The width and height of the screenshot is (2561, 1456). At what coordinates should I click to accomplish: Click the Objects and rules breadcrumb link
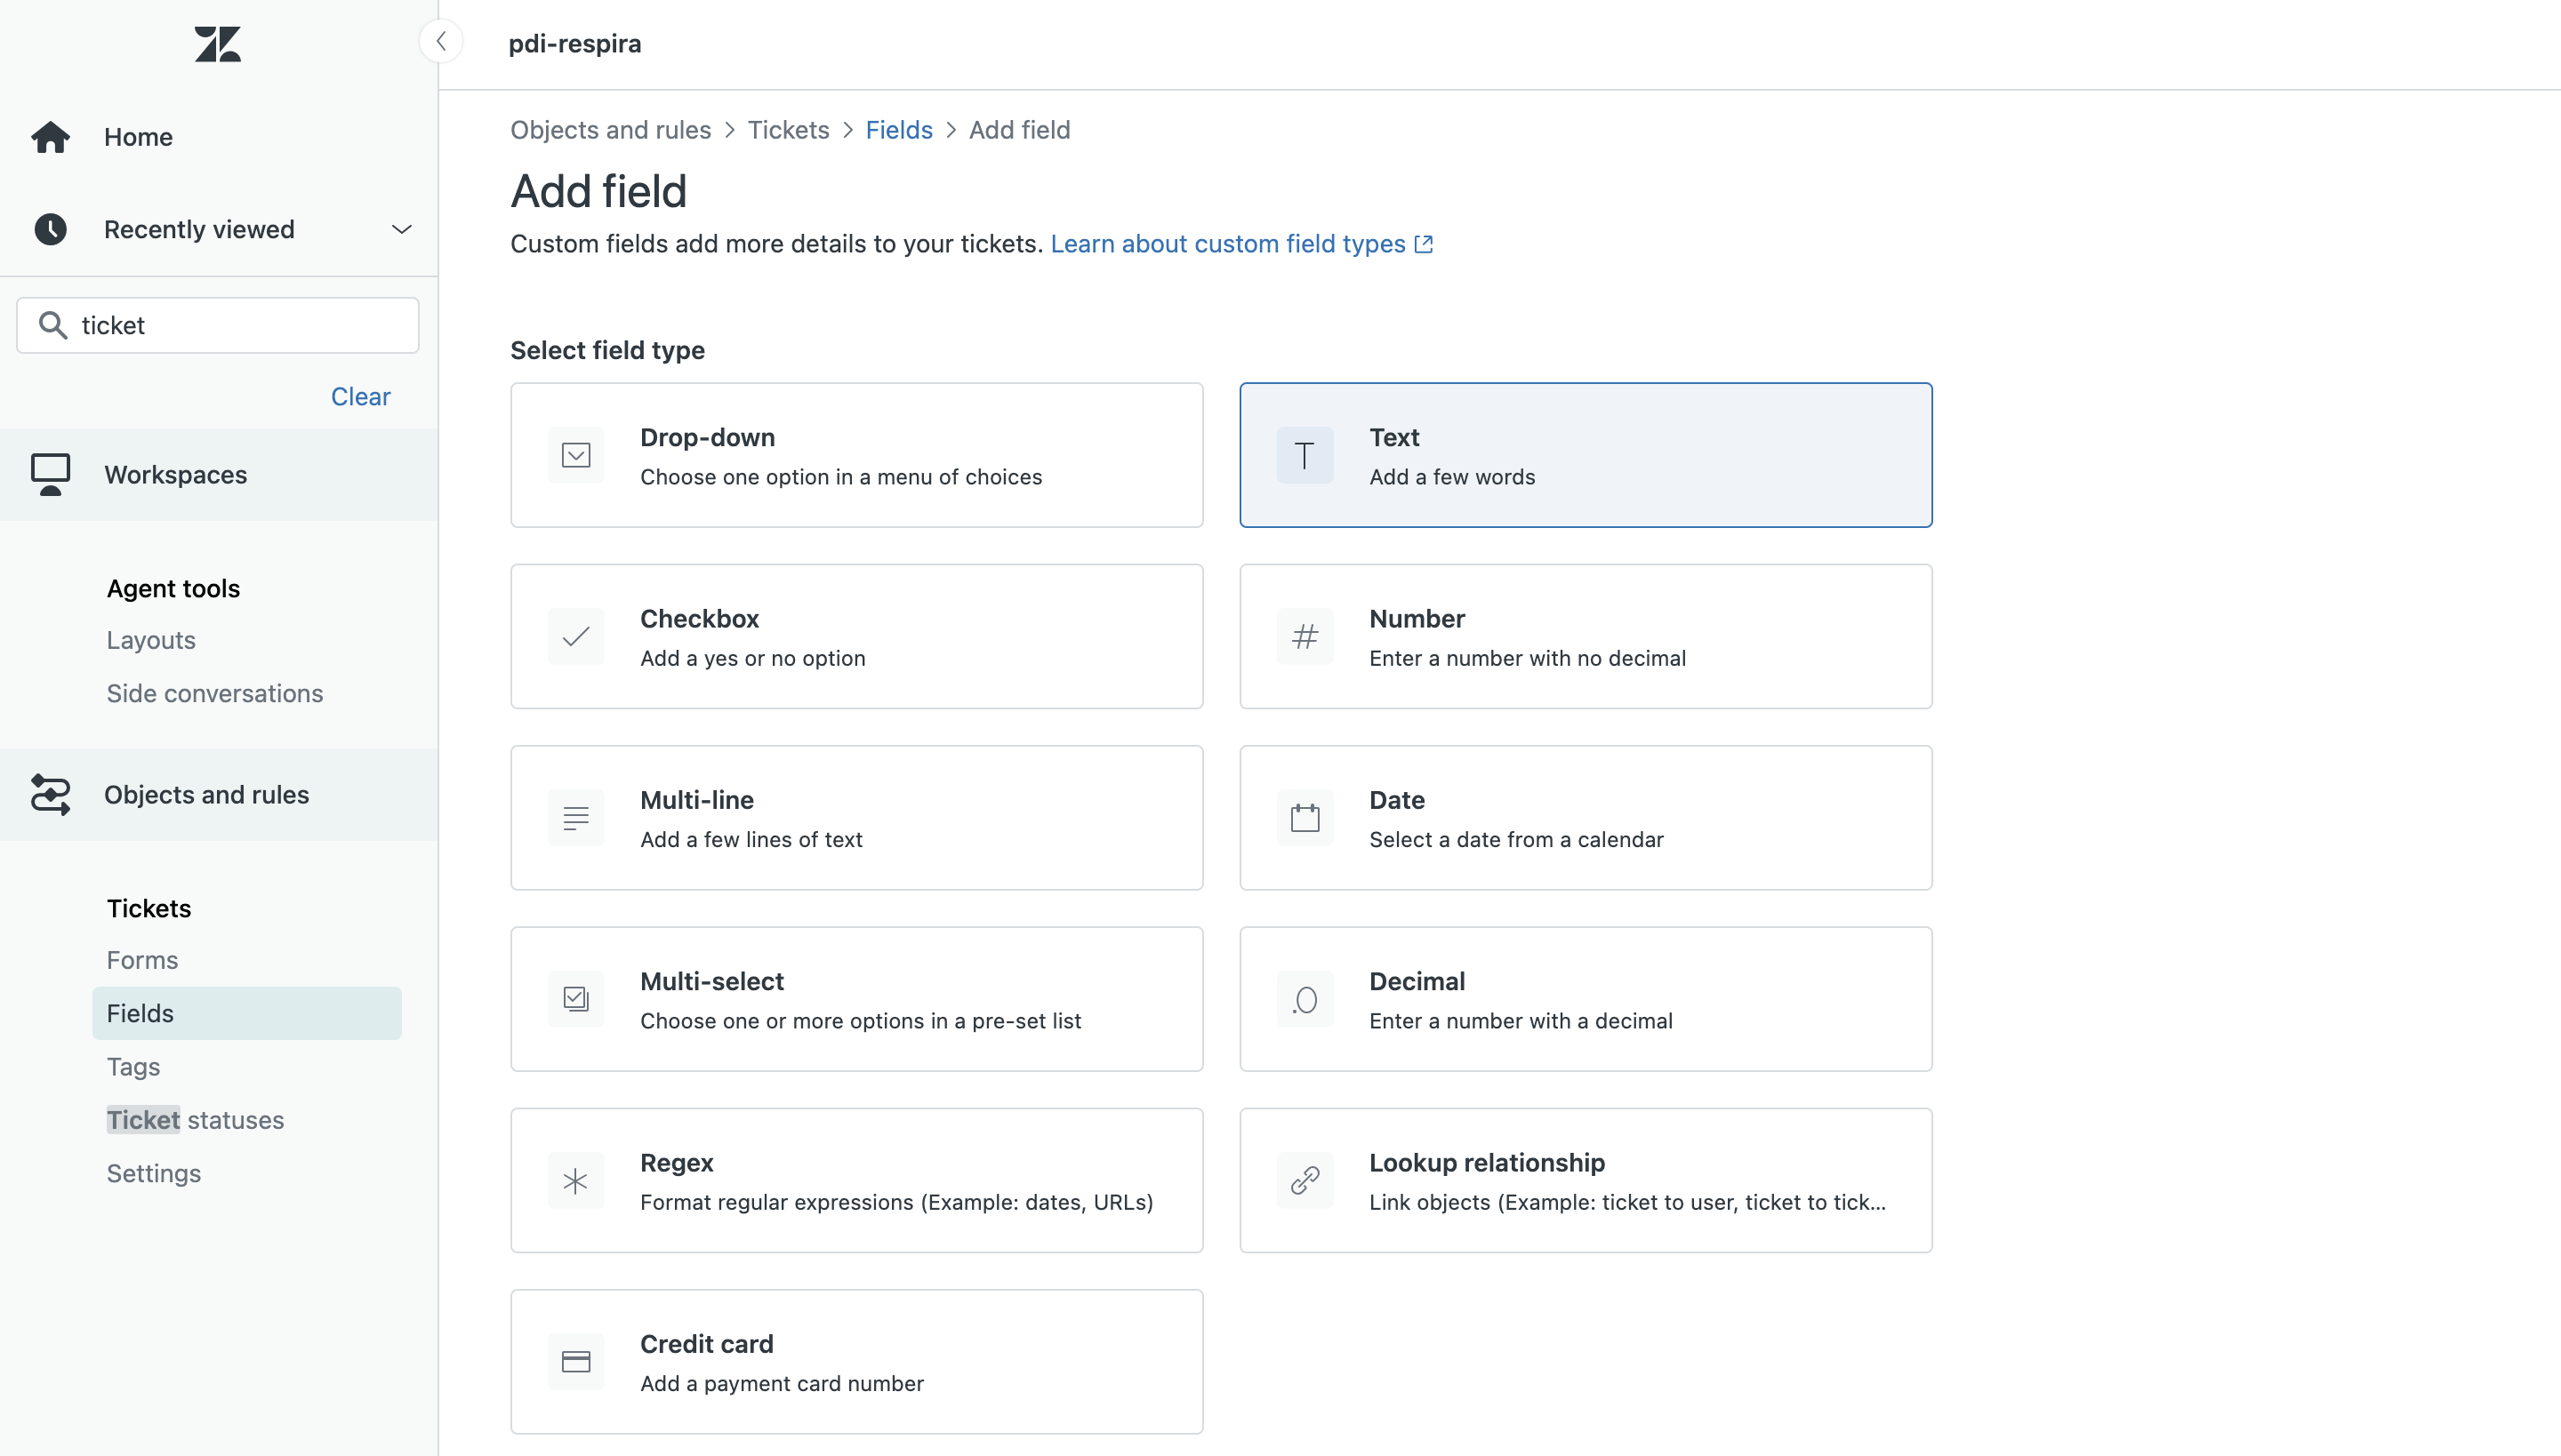pyautogui.click(x=610, y=128)
